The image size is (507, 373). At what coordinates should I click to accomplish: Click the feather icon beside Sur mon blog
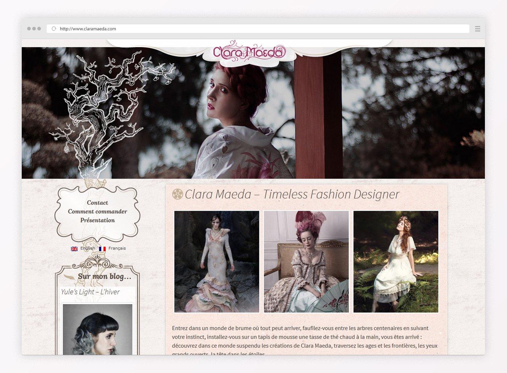coord(70,277)
